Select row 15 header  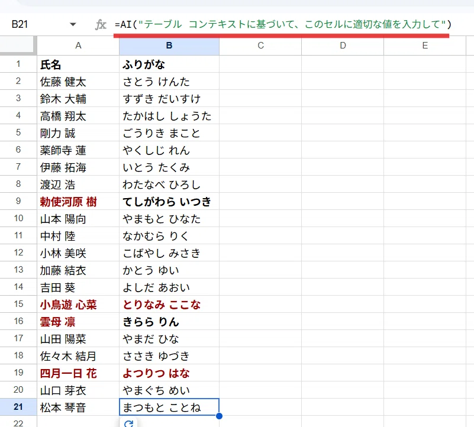click(18, 304)
